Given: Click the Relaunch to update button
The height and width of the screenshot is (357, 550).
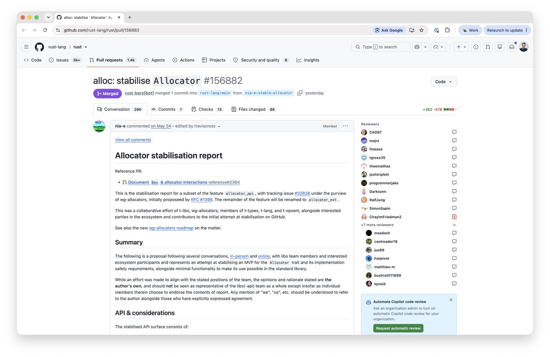Looking at the screenshot, I should (507, 30).
